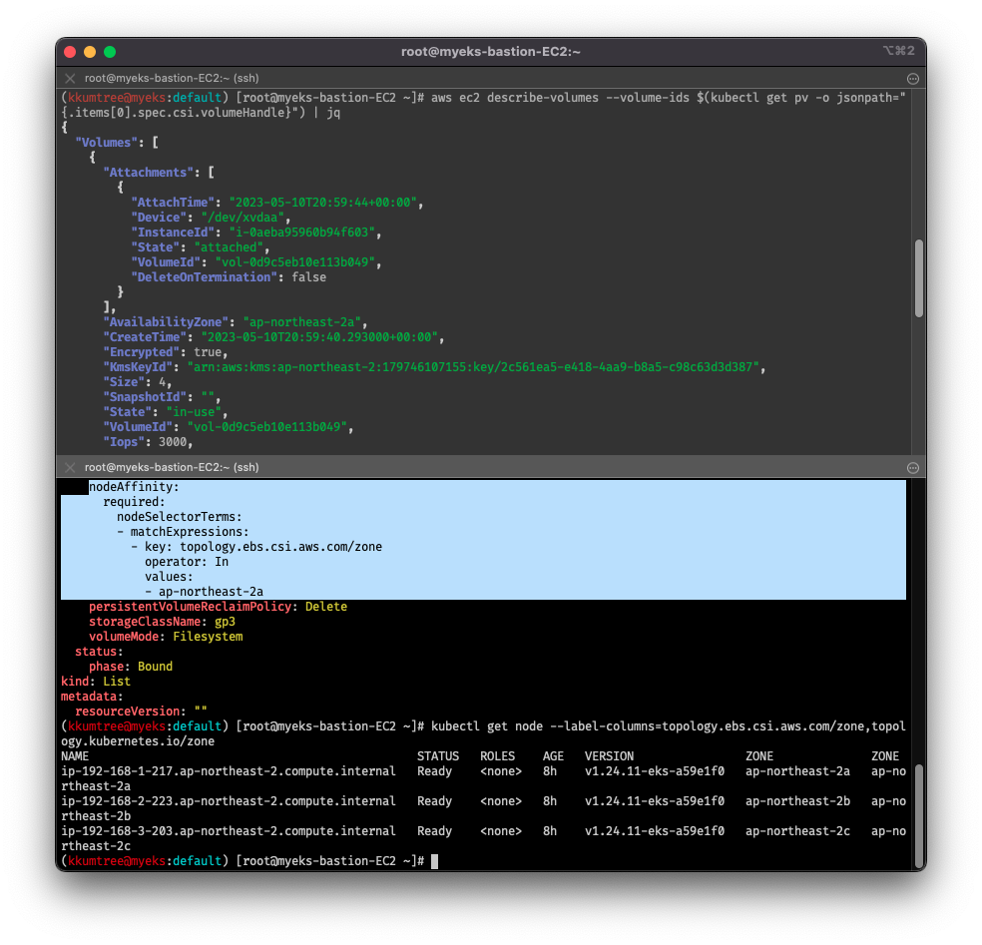Click node ip-192-168-1-217.ap-northeast-2.compute.internal
The width and height of the screenshot is (982, 945).
click(229, 772)
